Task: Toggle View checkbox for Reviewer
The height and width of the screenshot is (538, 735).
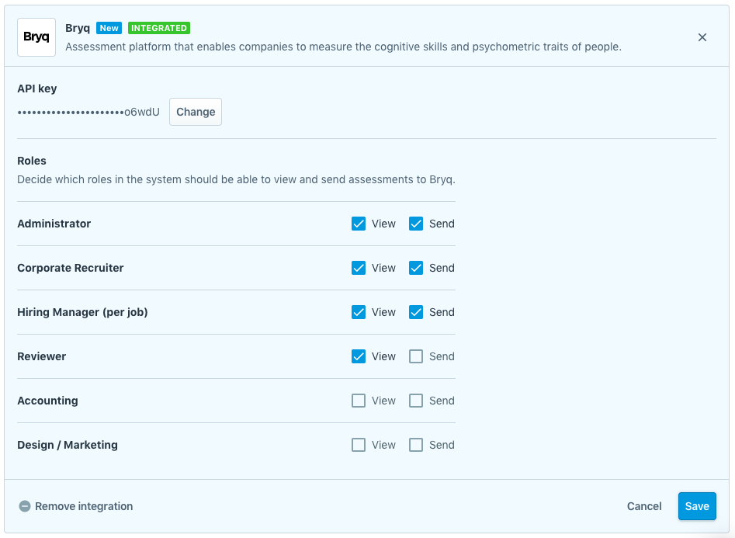Action: pyautogui.click(x=359, y=356)
